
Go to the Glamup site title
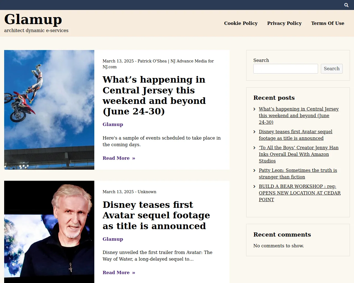click(x=33, y=19)
